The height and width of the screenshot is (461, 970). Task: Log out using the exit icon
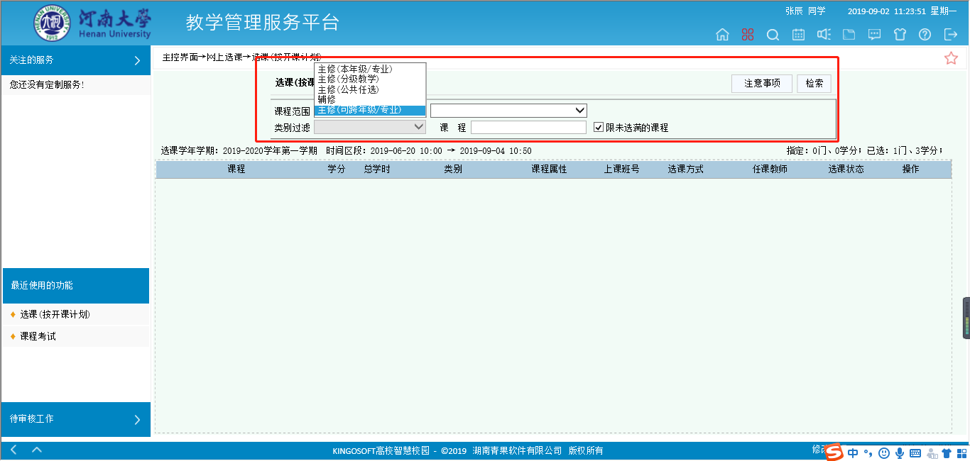950,35
